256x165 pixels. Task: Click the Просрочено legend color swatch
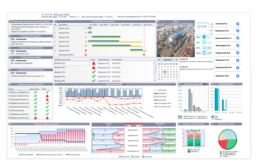pyautogui.click(x=120, y=157)
